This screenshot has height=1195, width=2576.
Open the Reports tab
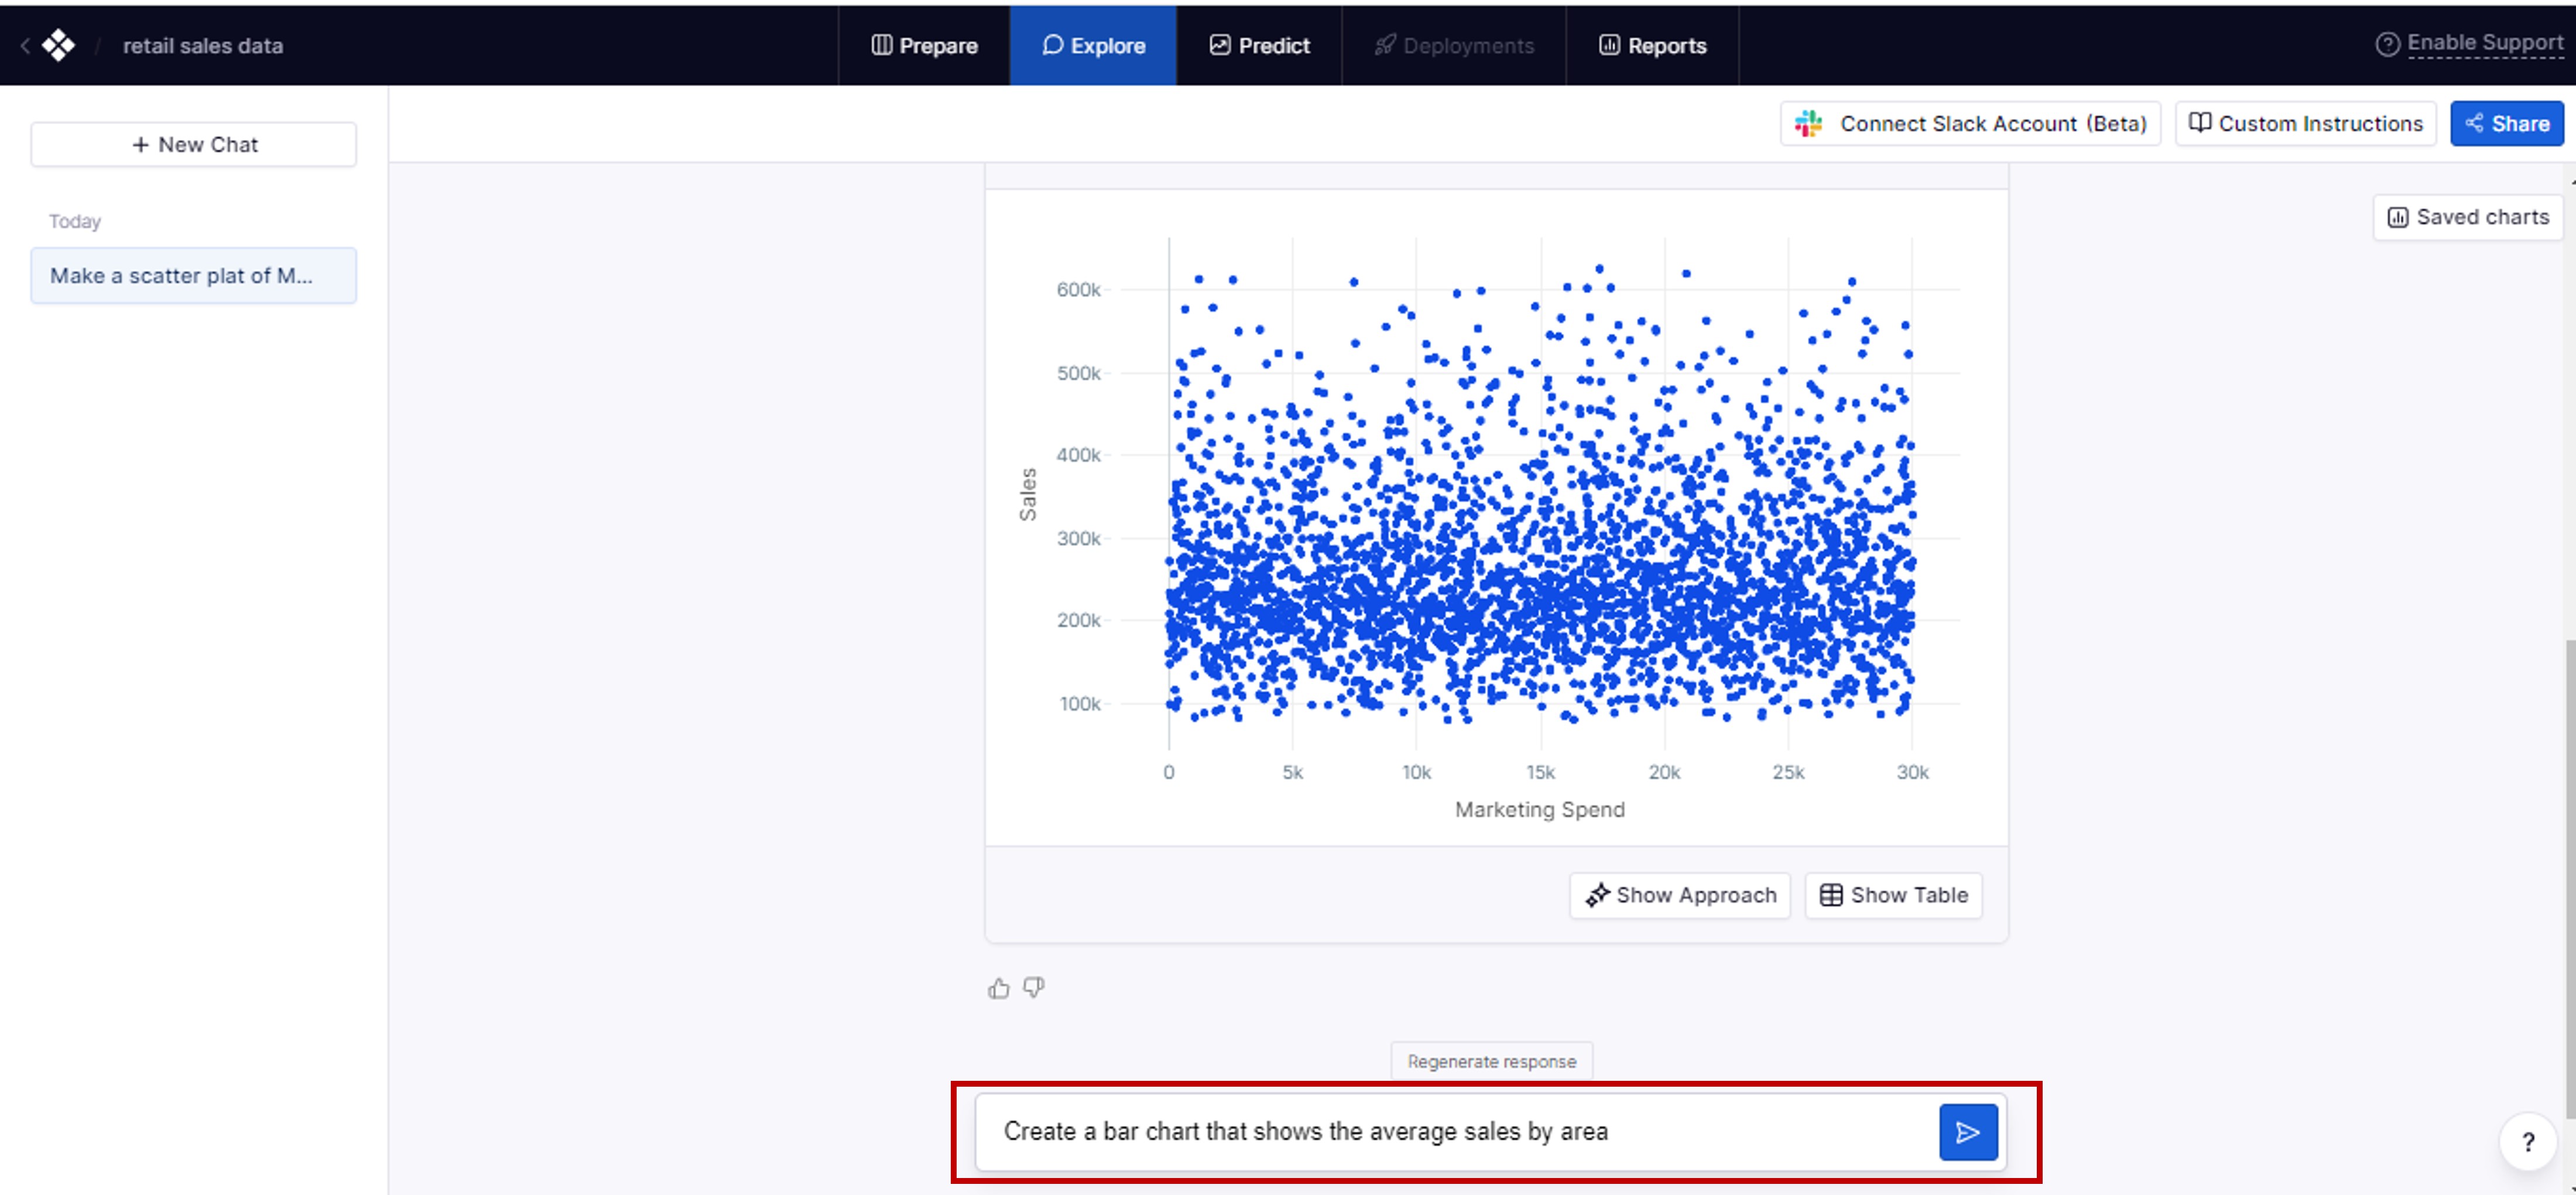pos(1652,46)
